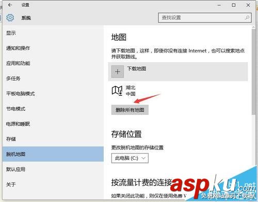
Task: Click the 更改脱机地图的存储位置 label
Action: coord(137,147)
